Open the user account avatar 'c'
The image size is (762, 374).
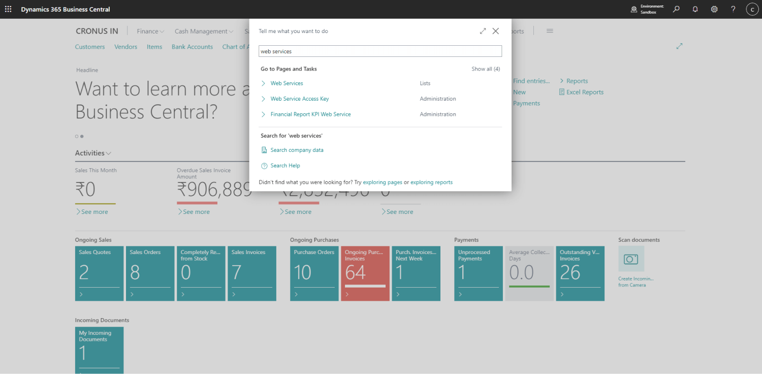click(752, 9)
